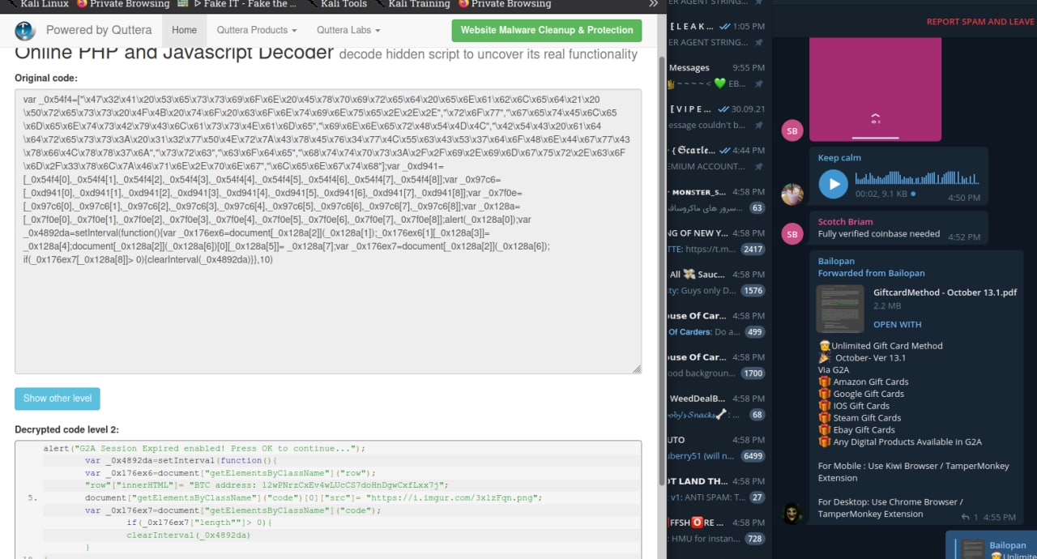Expand the Quttera Labs dropdown

[348, 30]
